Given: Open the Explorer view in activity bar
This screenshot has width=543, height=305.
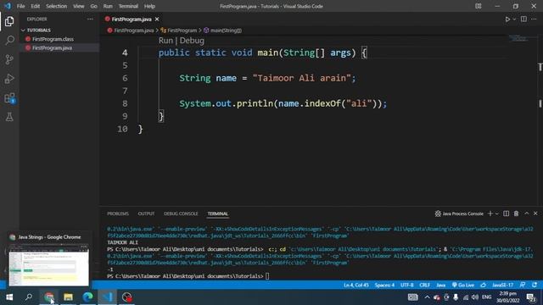Looking at the screenshot, I should pyautogui.click(x=9, y=21).
